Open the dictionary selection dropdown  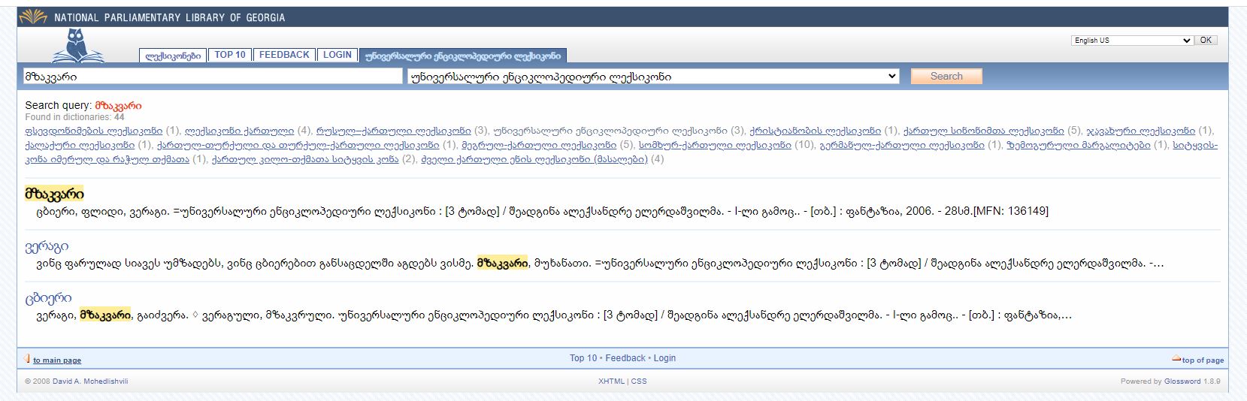(x=653, y=76)
